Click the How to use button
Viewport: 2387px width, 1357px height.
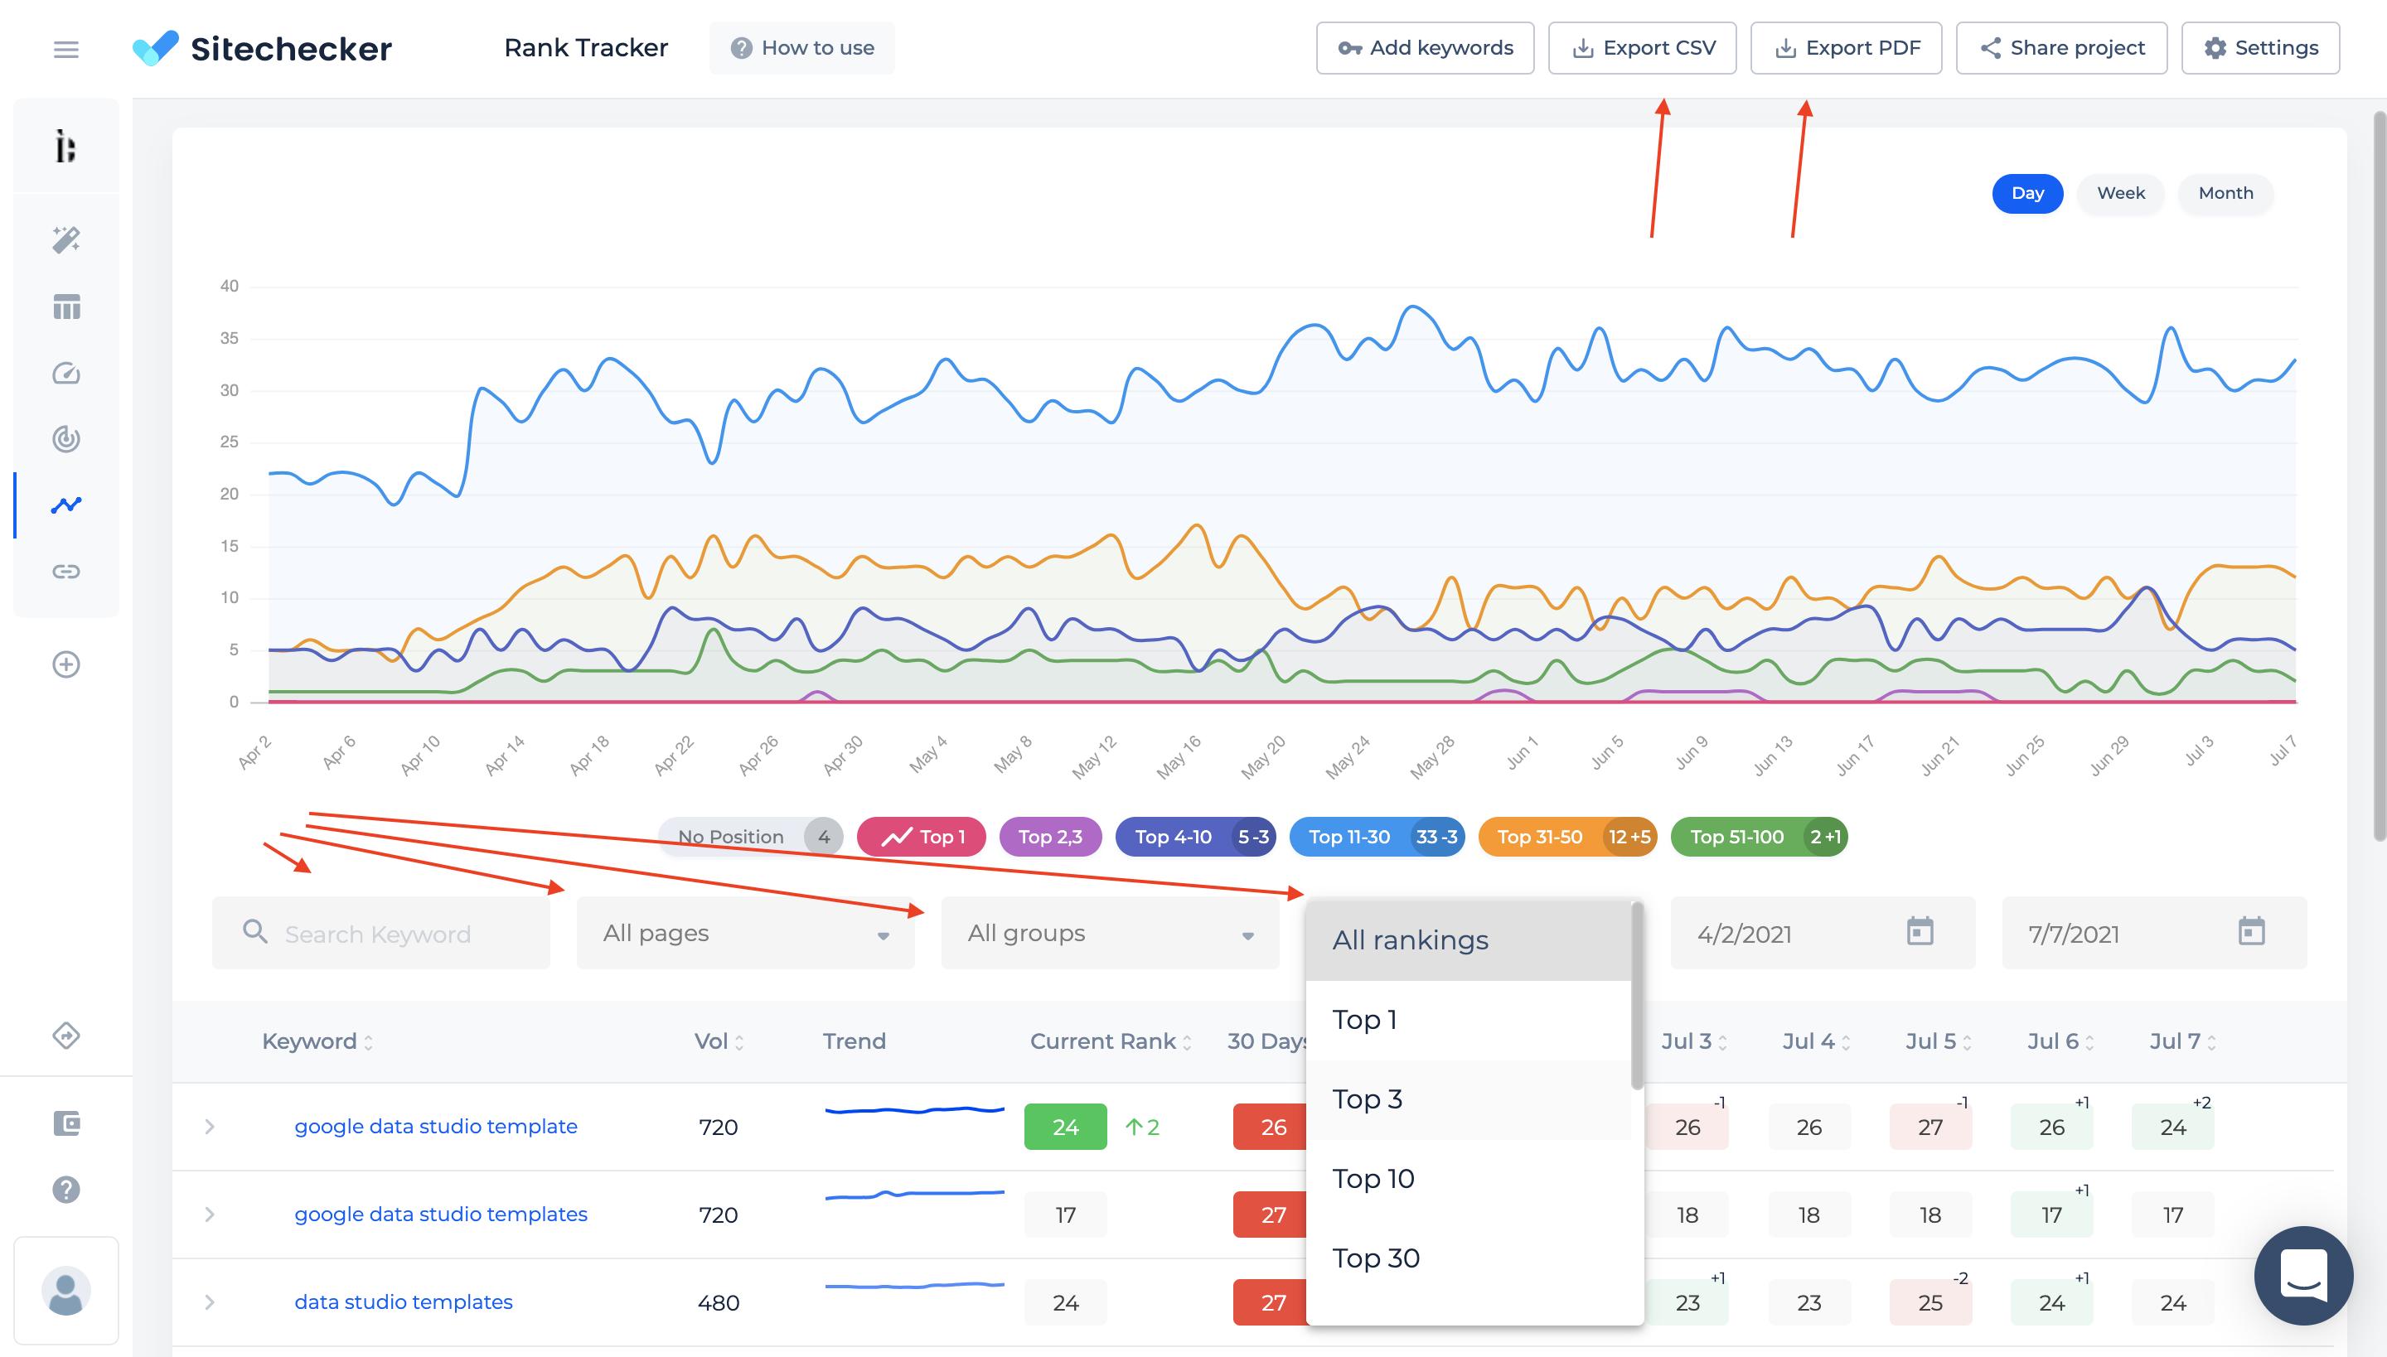coord(802,47)
